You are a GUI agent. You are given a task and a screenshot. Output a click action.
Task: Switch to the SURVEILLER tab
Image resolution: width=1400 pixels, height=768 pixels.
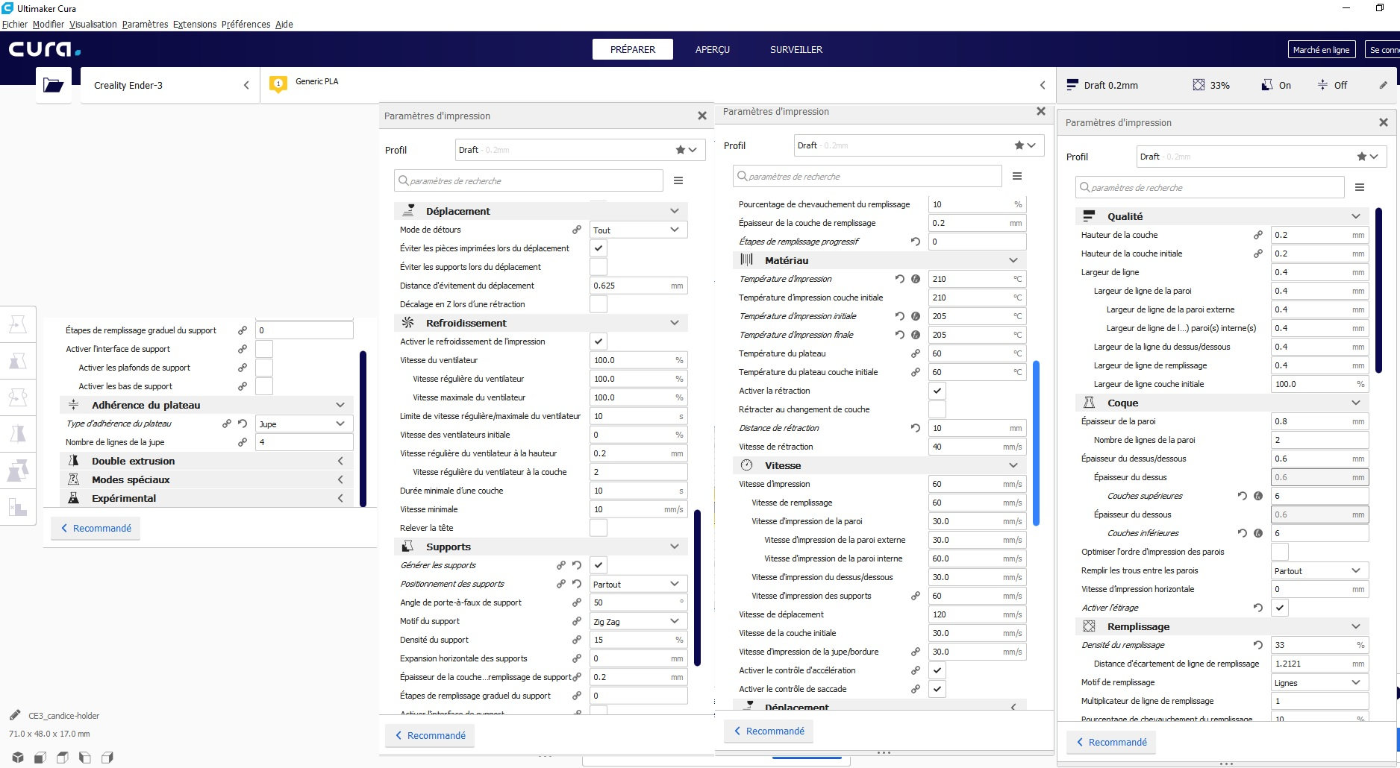coord(796,49)
